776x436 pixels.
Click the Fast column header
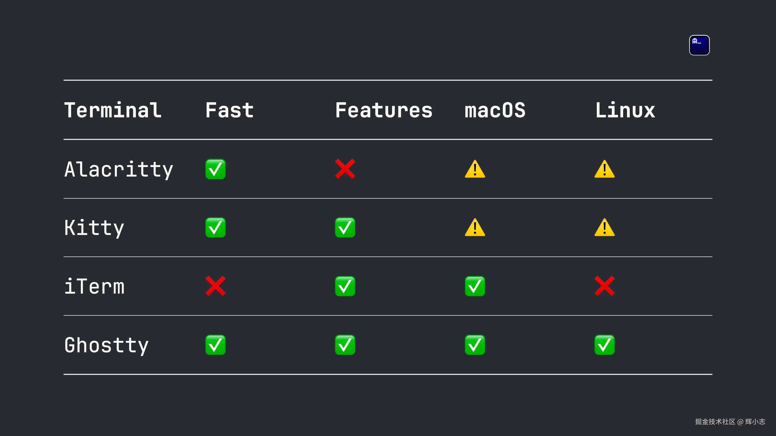tap(229, 110)
